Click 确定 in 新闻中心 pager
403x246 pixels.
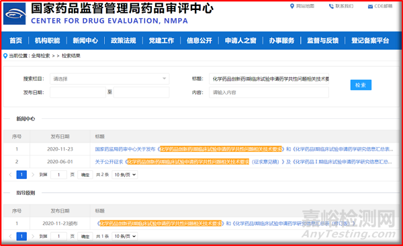tap(85, 175)
